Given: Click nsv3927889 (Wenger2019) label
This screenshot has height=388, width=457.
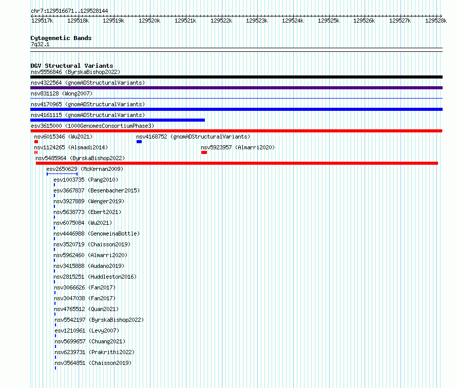Looking at the screenshot, I should coord(89,201).
